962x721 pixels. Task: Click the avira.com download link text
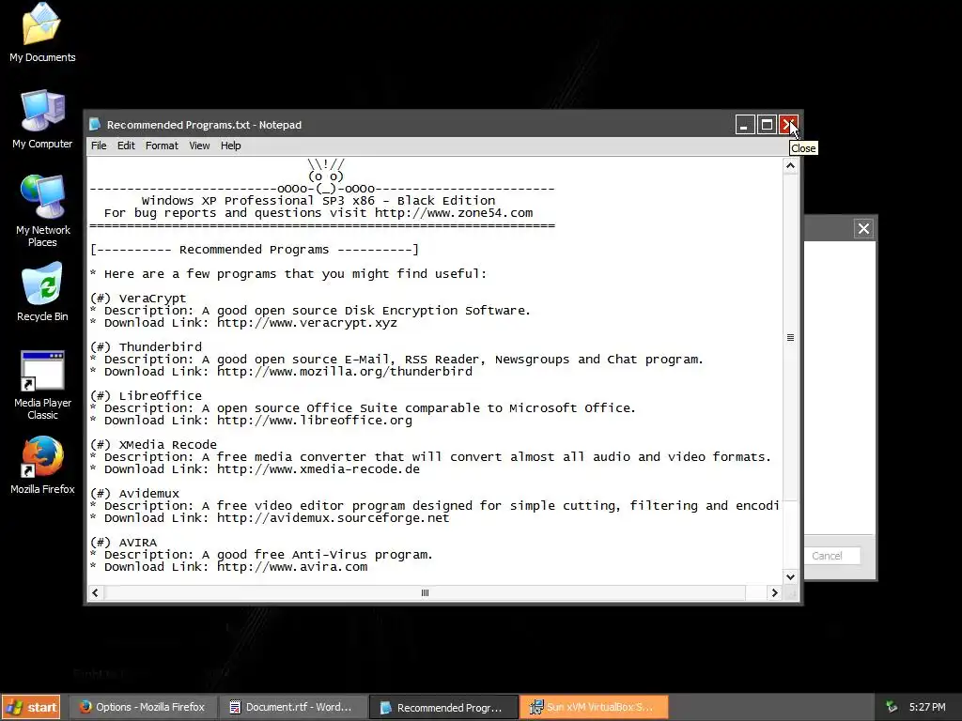[x=292, y=567]
